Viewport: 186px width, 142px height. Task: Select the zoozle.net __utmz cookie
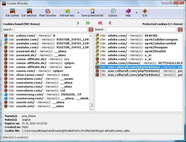click(46, 106)
